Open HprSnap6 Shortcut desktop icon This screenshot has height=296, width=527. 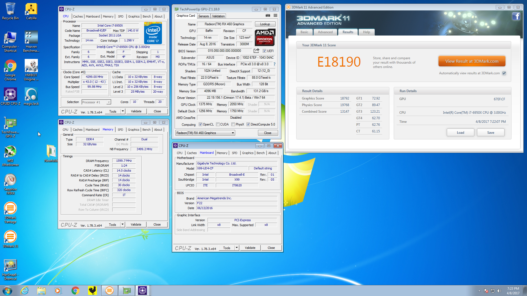pyautogui.click(x=10, y=270)
